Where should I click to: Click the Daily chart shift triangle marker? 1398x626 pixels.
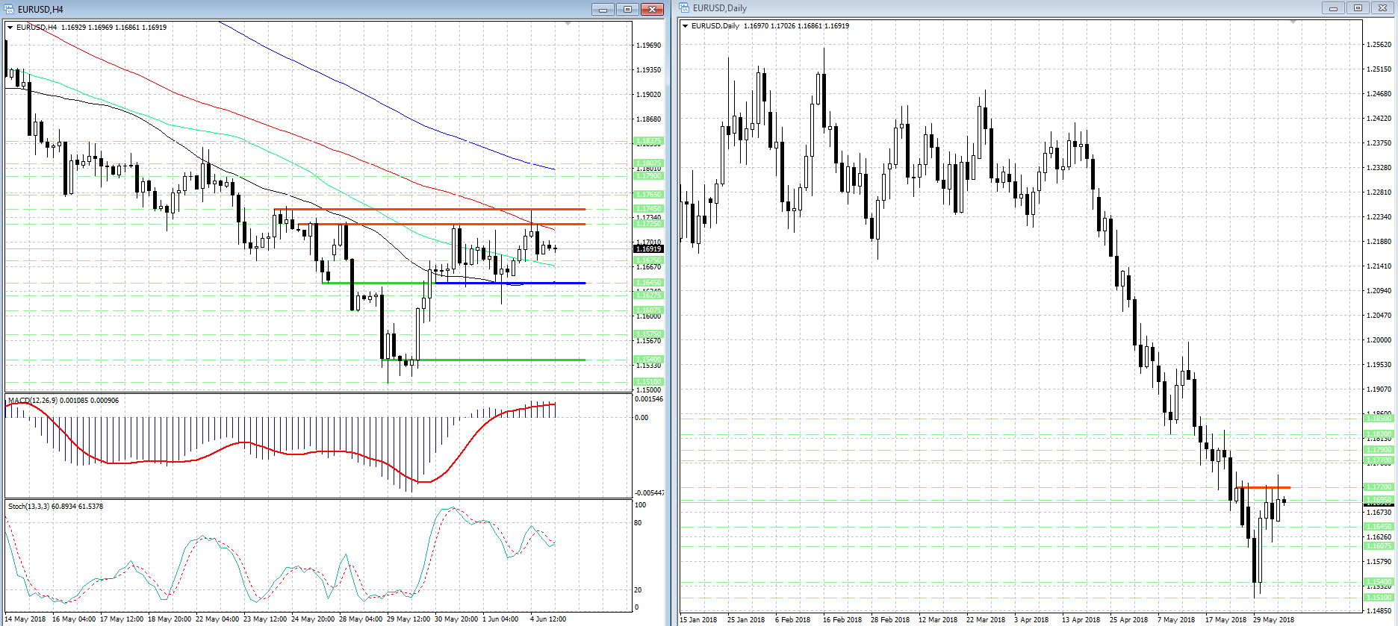coord(1293,23)
